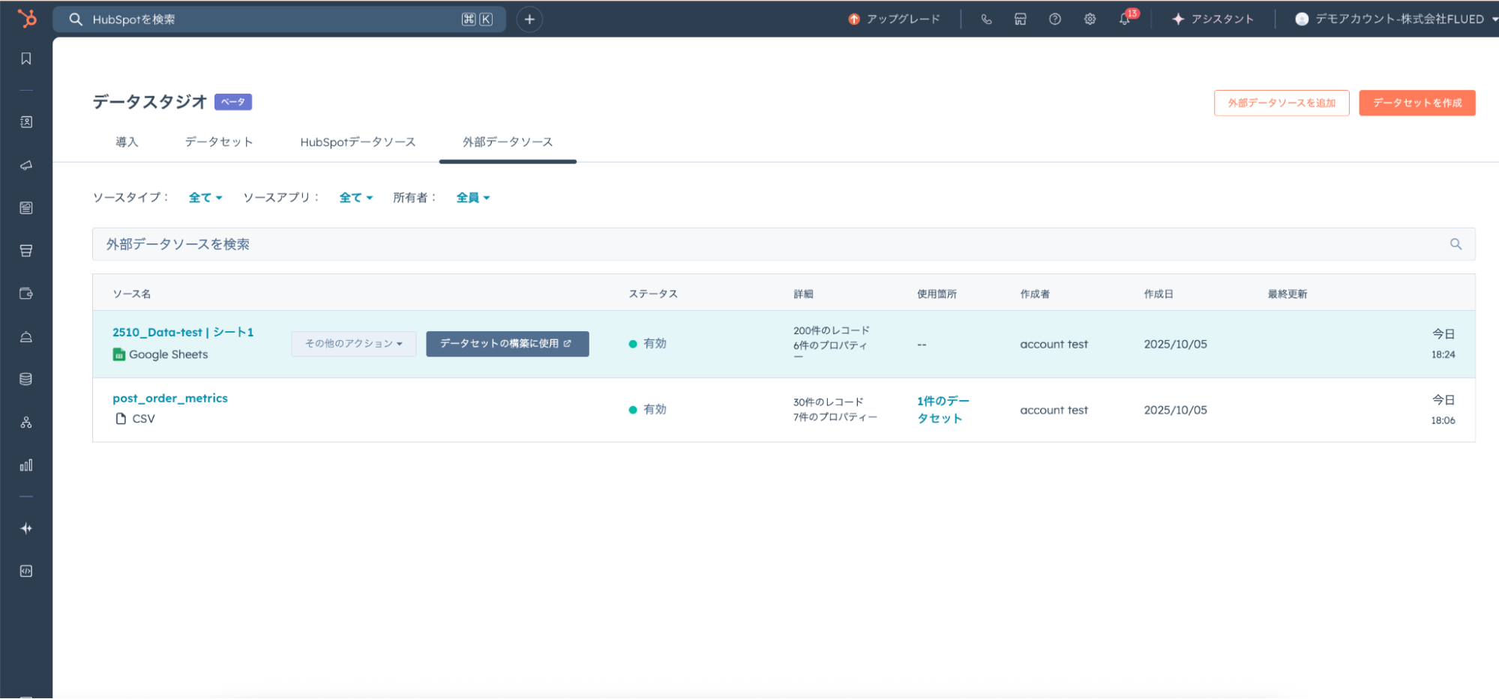Click the phone calling icon
Viewport: 1499px width, 699px height.
(x=986, y=19)
